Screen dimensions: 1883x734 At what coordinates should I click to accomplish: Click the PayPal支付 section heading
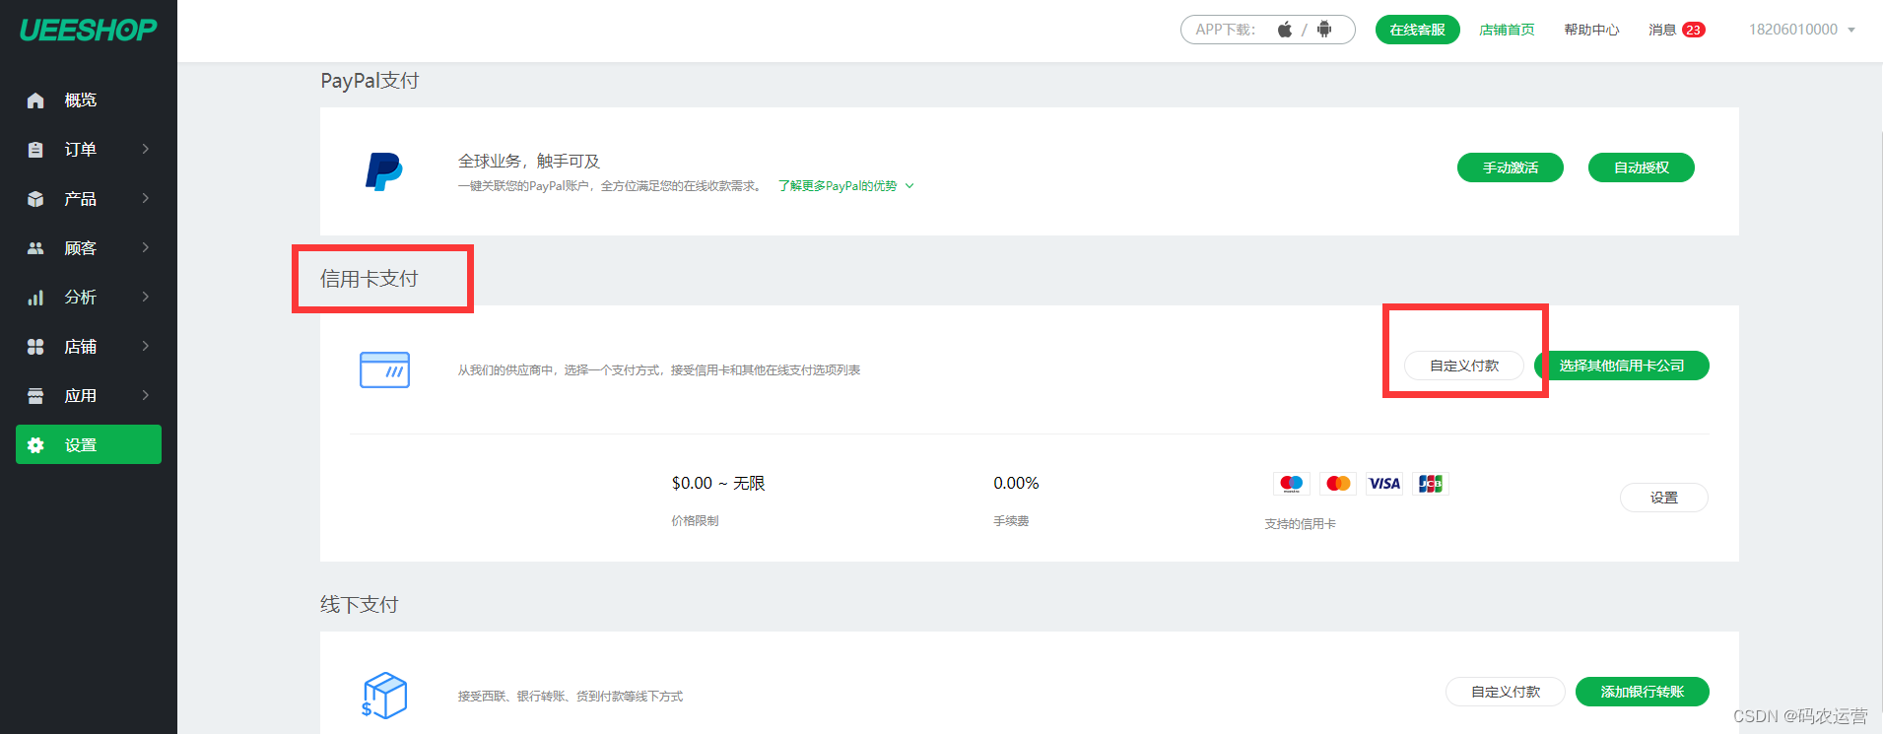[x=370, y=81]
